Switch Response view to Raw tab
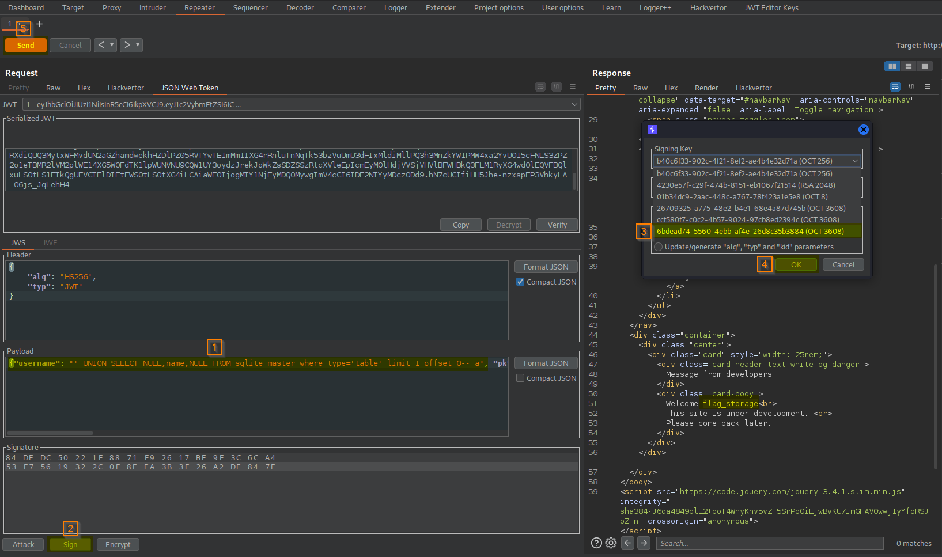This screenshot has width=942, height=557. pyautogui.click(x=640, y=88)
